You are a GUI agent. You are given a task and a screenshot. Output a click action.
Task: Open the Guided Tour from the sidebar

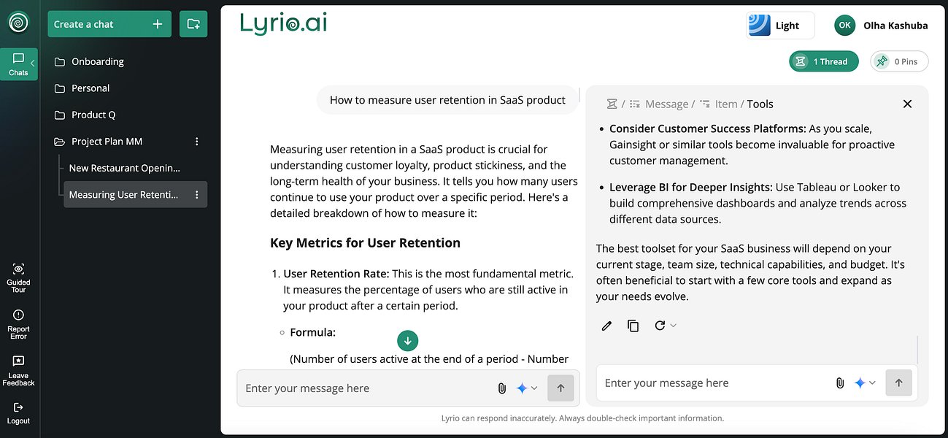point(18,276)
